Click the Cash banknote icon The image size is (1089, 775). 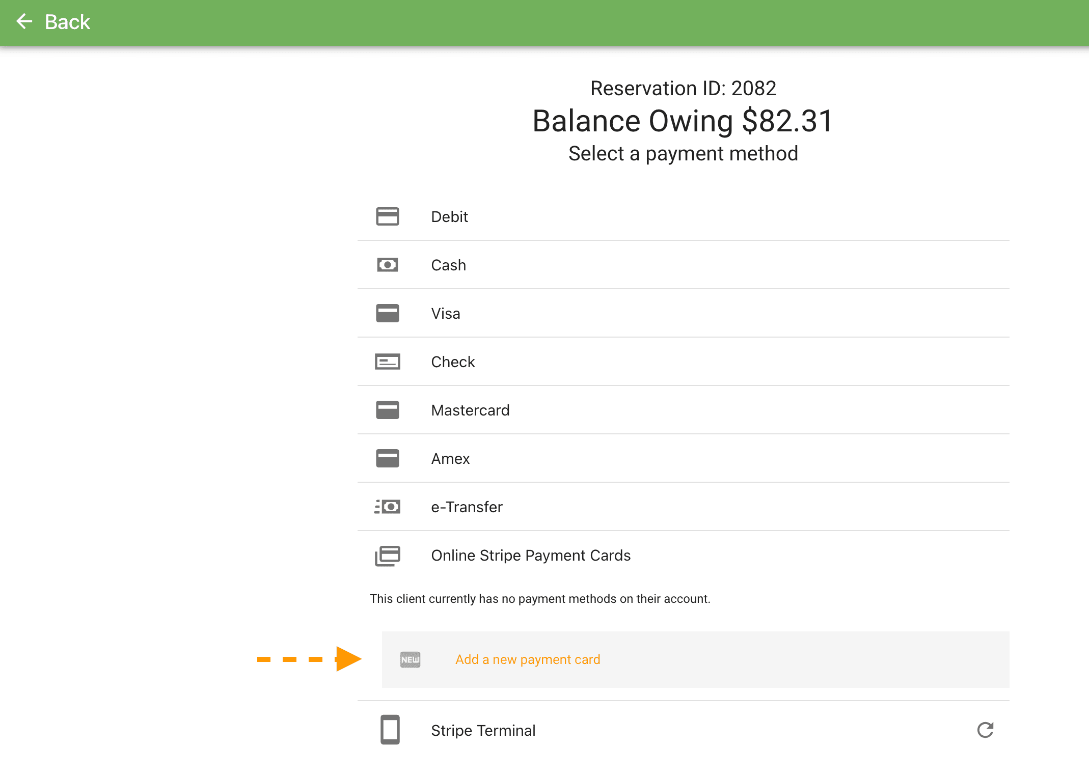388,265
